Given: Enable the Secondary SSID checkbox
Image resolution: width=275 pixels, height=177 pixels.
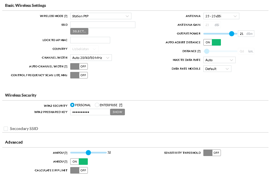Looking at the screenshot, I should (x=6, y=129).
